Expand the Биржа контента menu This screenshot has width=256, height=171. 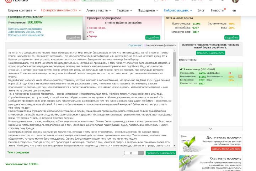pyautogui.click(x=22, y=10)
